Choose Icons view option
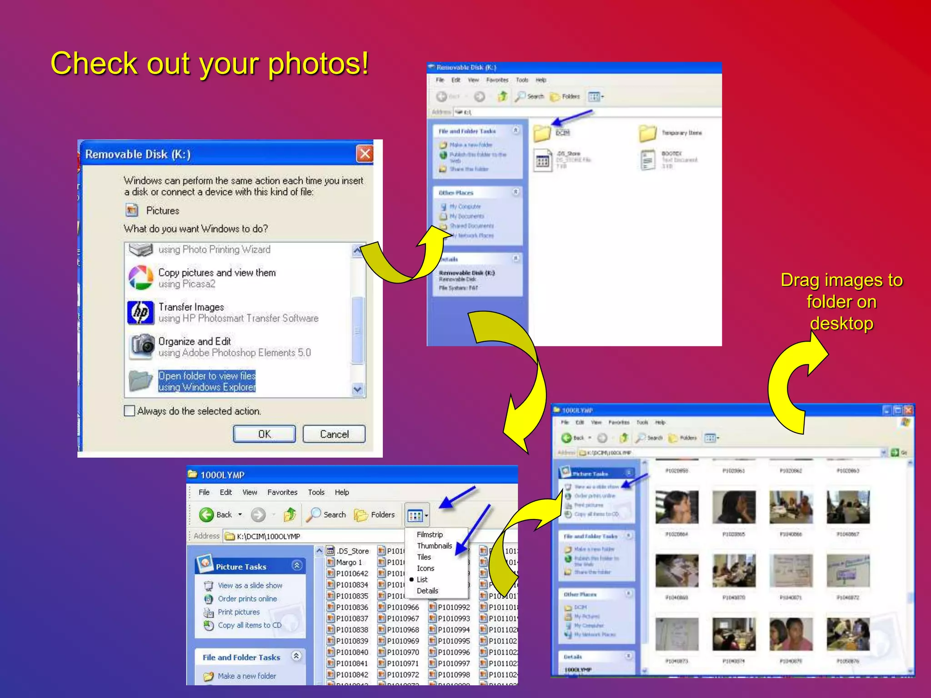Image resolution: width=931 pixels, height=698 pixels. point(425,568)
